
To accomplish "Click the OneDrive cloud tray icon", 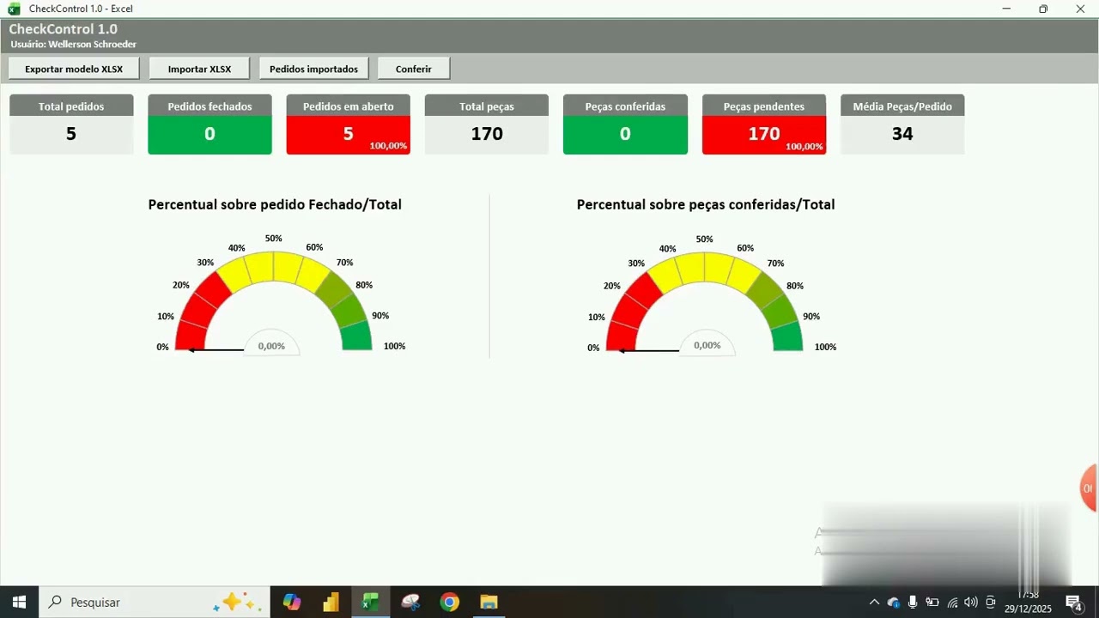I will pyautogui.click(x=893, y=602).
